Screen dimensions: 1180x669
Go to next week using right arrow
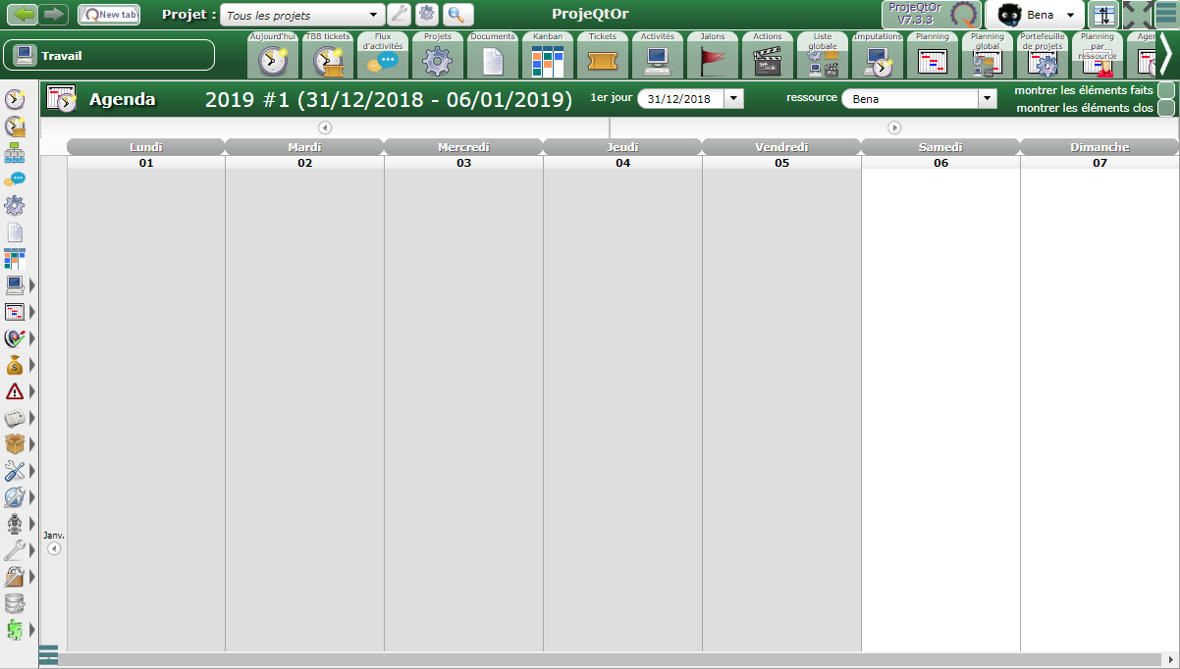pyautogui.click(x=894, y=128)
